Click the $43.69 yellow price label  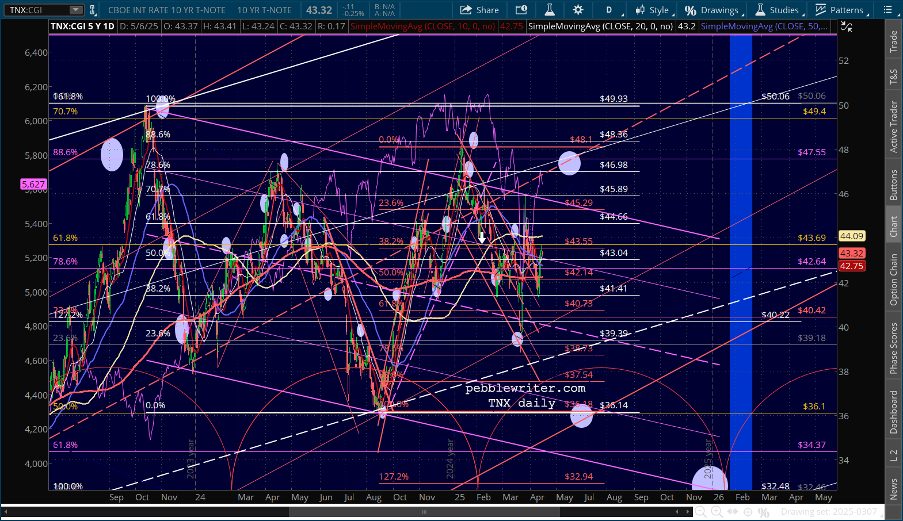(811, 238)
